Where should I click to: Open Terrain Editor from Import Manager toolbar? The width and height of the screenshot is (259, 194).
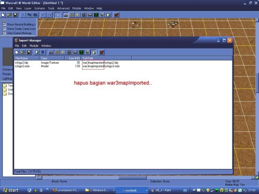[51, 52]
